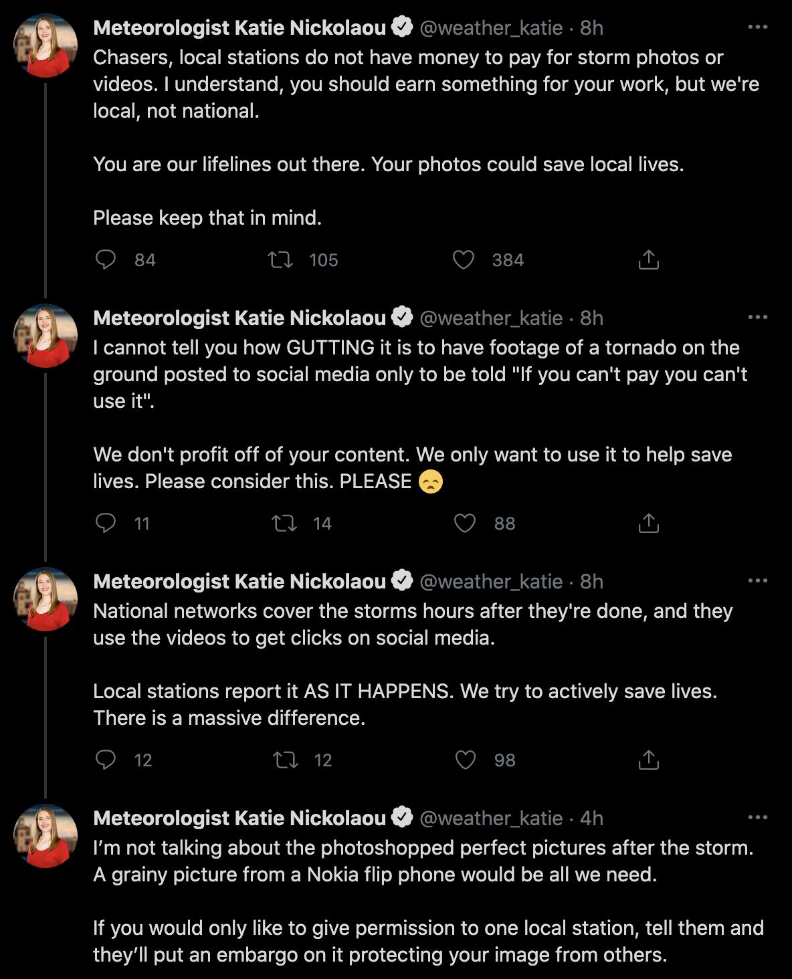The height and width of the screenshot is (979, 792).
Task: Share the tweet about tornado footage
Action: [648, 523]
